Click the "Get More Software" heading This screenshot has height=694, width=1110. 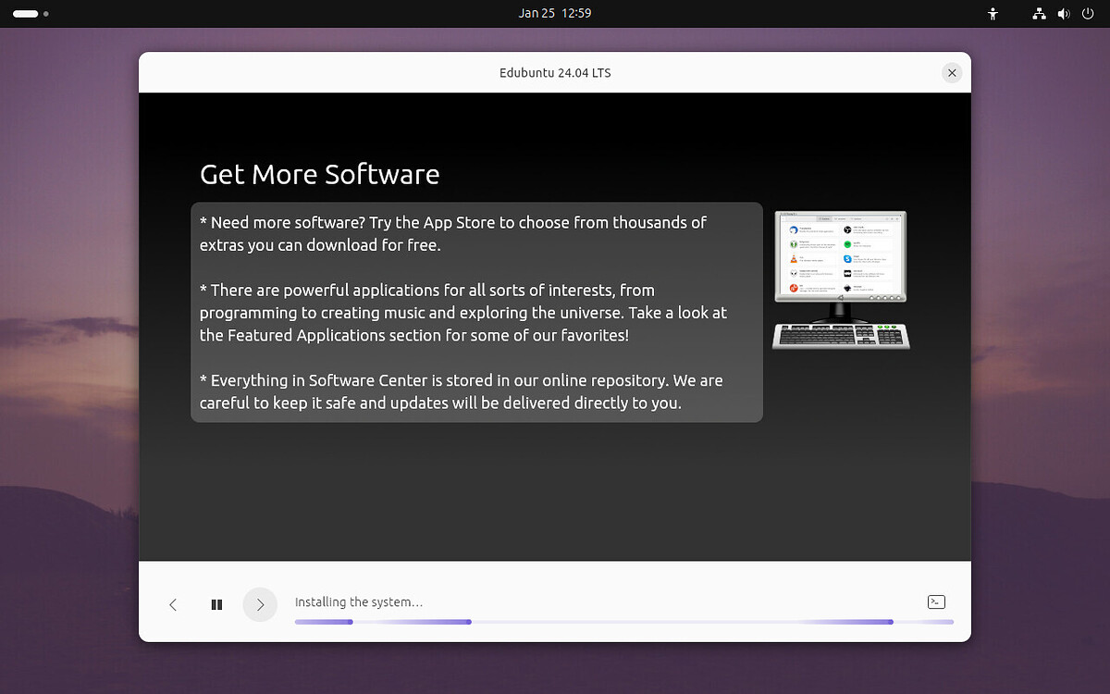click(x=319, y=174)
